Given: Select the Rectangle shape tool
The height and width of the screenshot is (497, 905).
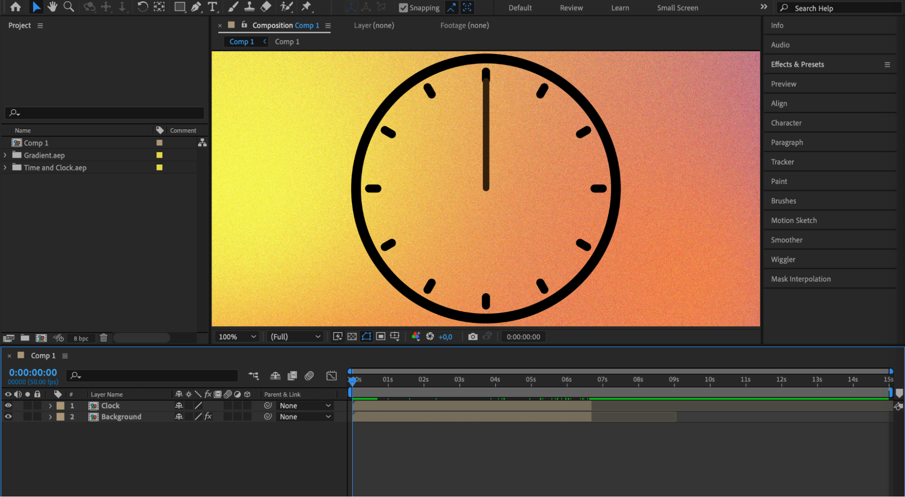Looking at the screenshot, I should pos(180,7).
